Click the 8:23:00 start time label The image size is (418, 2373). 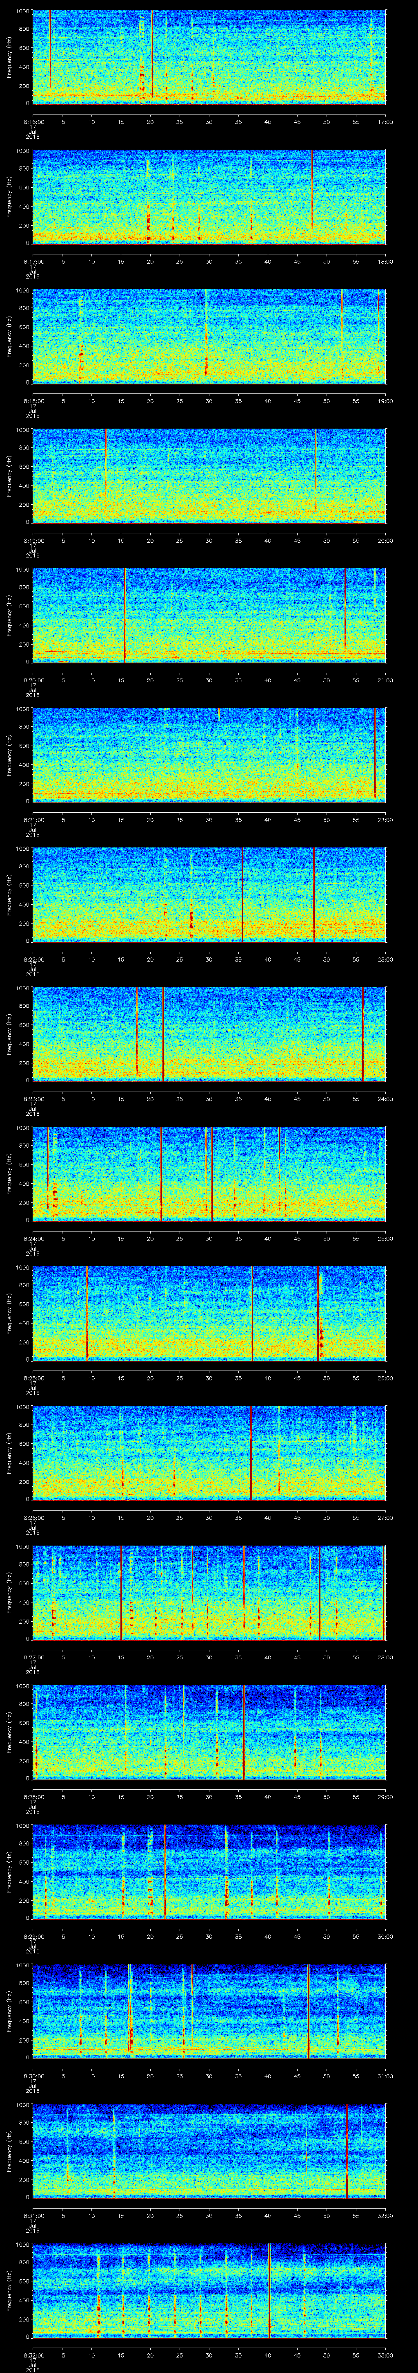tap(33, 1098)
